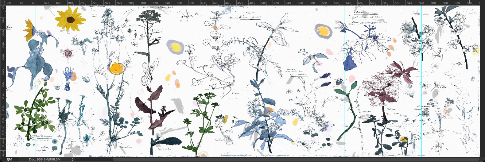This screenshot has width=485, height=162.
Task: Click the 0 mark on the left vertical ruler
Action: [x=3, y=7]
